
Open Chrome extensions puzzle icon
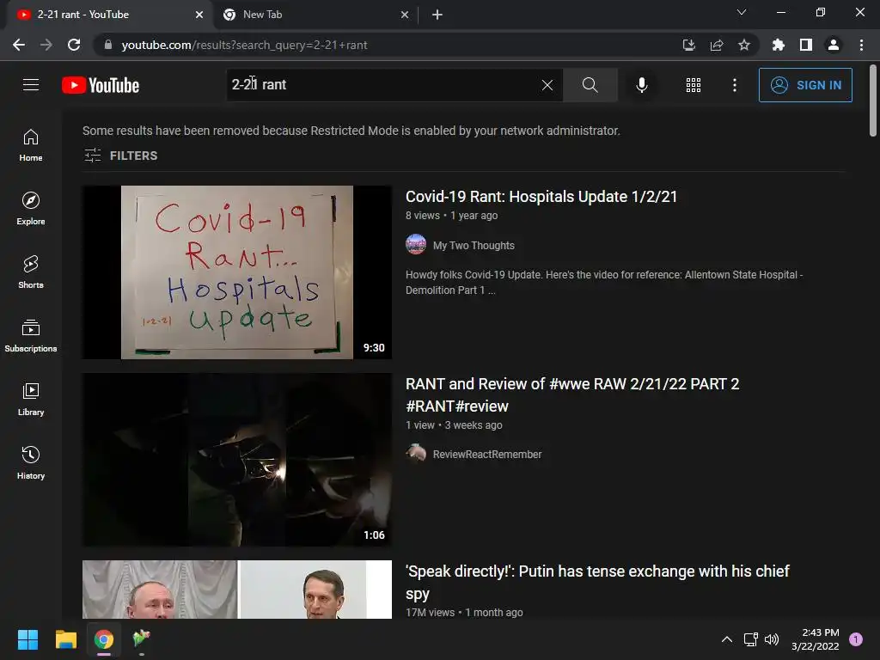click(779, 45)
